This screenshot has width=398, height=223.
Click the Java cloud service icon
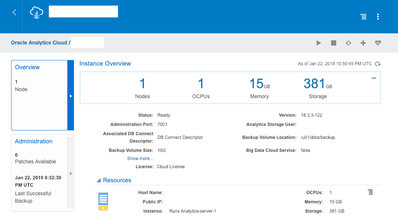click(37, 12)
